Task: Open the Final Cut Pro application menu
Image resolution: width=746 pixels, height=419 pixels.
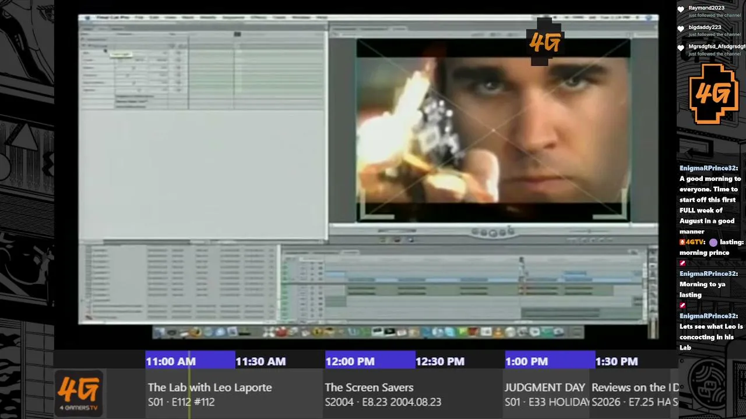Action: point(114,18)
